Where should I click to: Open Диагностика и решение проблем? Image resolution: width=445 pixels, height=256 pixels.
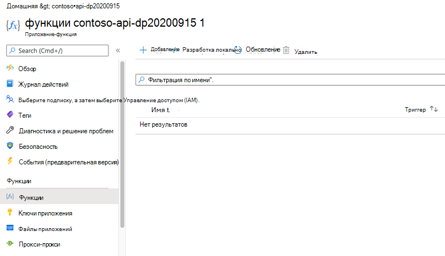(66, 131)
